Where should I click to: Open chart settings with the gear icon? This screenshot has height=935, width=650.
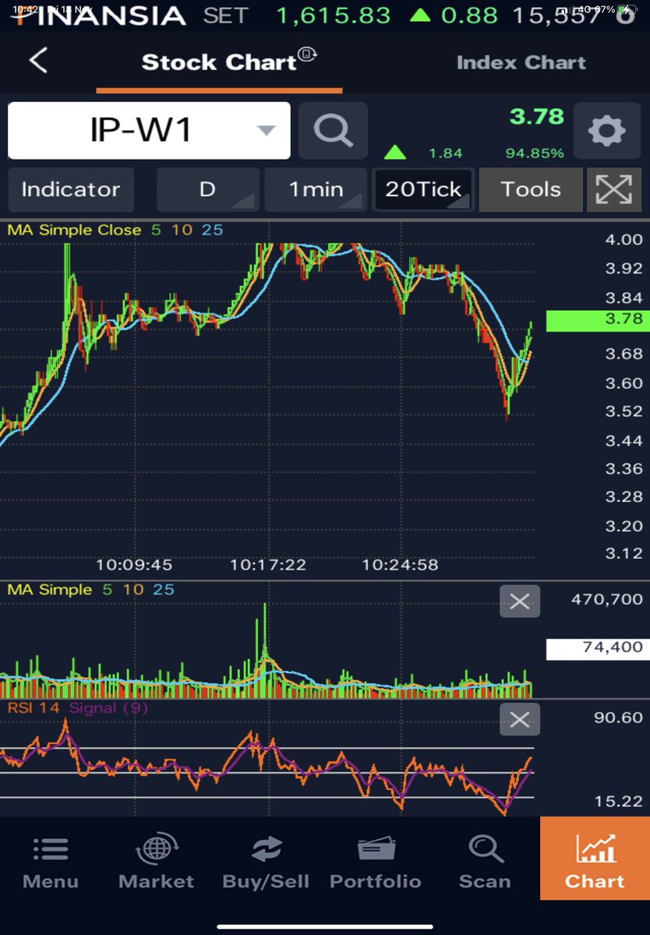[x=606, y=130]
